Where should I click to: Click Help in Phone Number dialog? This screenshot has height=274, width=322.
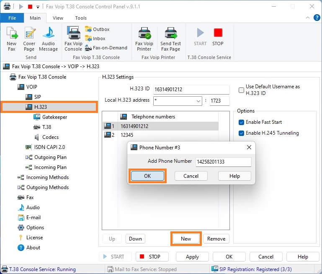pos(234,176)
